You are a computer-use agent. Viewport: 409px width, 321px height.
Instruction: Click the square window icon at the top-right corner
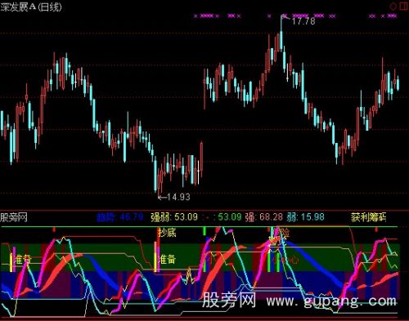[x=404, y=6]
